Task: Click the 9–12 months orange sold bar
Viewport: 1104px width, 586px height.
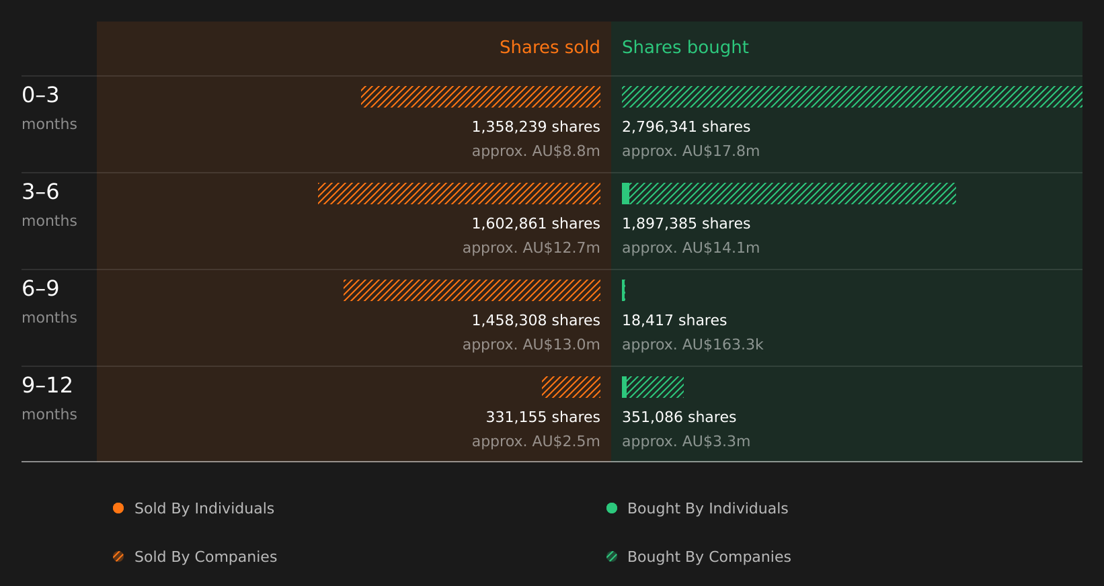Action: pos(571,387)
